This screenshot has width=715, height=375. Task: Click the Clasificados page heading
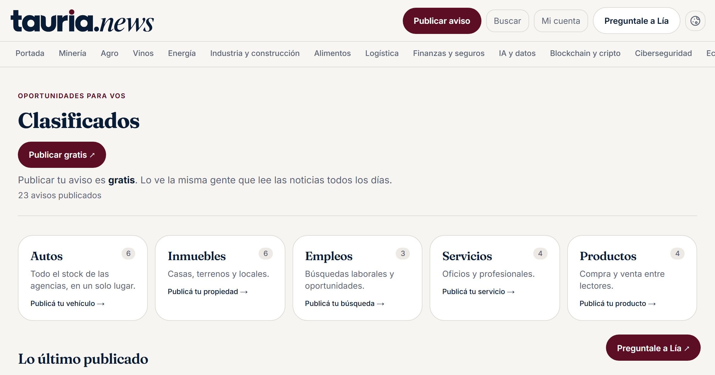click(x=79, y=121)
